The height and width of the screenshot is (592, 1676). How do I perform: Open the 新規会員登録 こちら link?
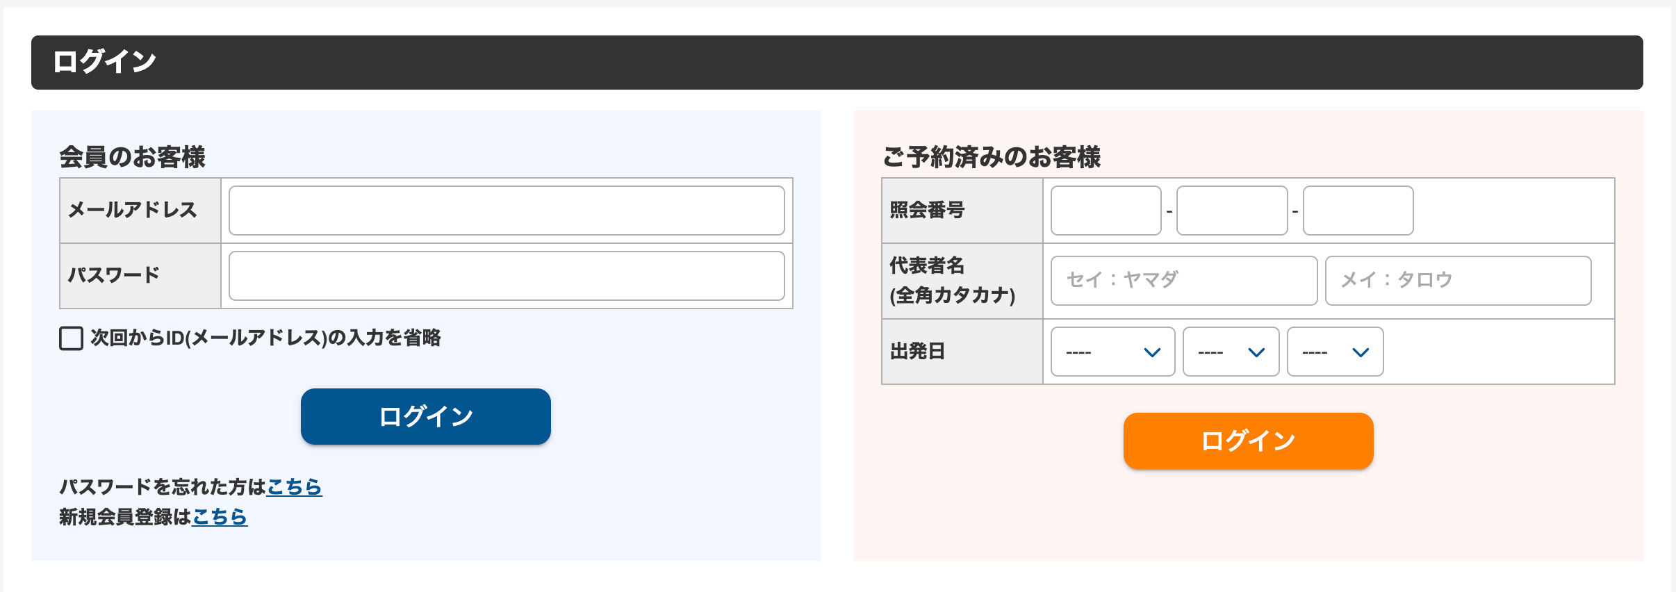point(220,517)
